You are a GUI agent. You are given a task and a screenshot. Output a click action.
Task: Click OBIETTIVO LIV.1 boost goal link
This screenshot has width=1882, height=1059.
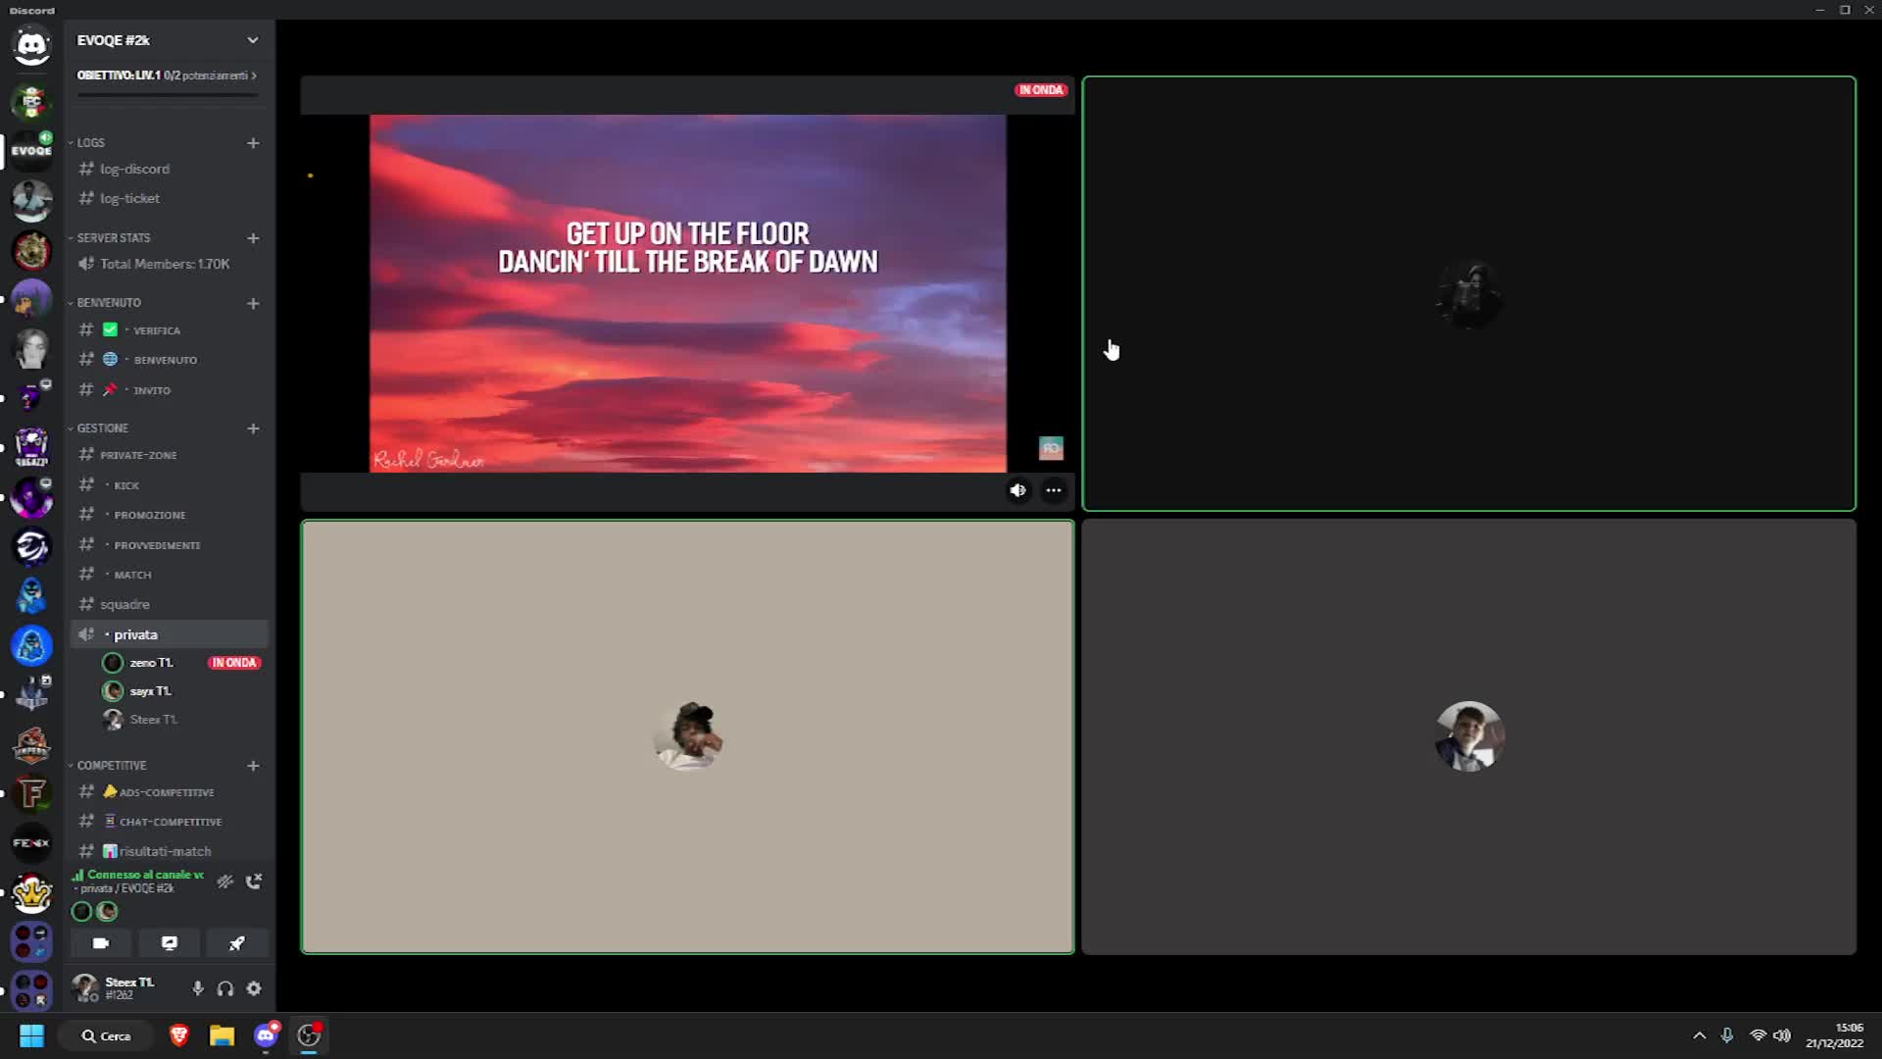[x=167, y=76]
